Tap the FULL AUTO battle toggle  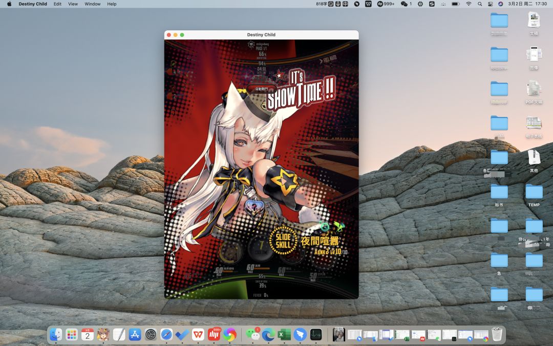(328, 59)
